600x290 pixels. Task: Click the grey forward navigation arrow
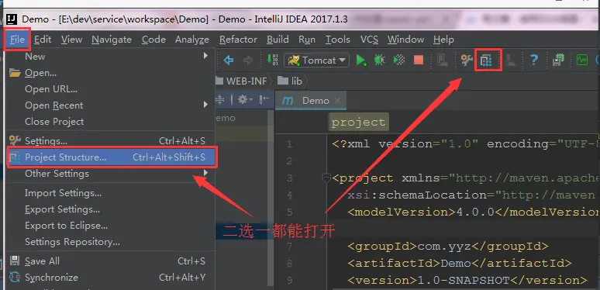click(x=248, y=60)
